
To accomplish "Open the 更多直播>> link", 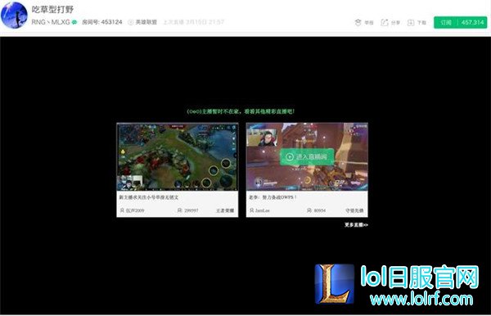I will point(356,224).
